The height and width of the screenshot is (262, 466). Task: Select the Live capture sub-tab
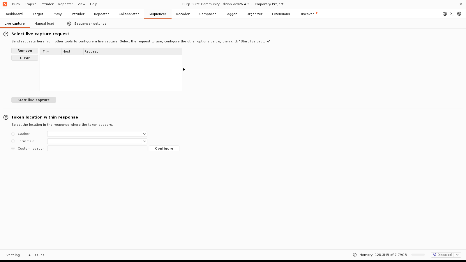[15, 24]
